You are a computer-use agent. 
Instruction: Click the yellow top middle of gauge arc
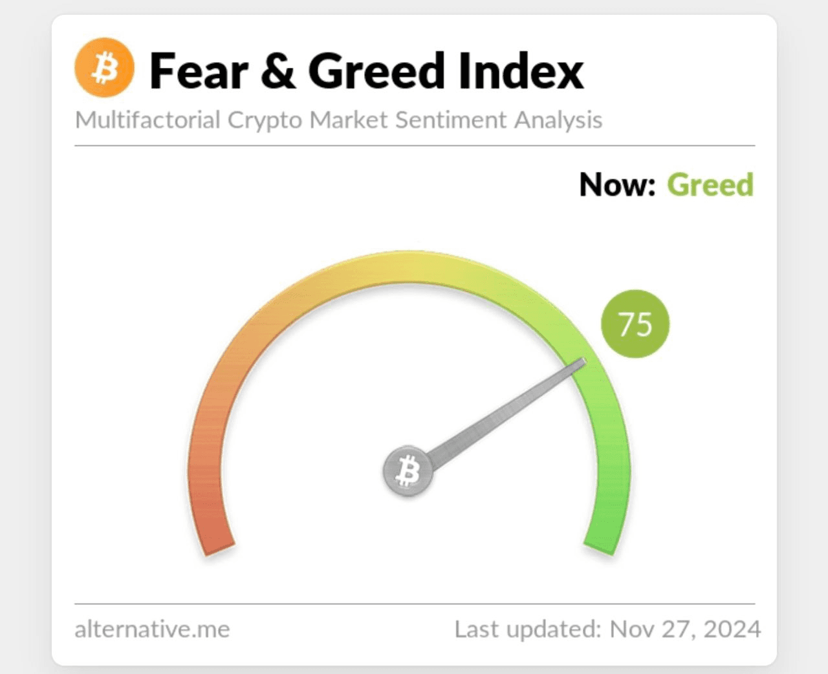click(x=409, y=267)
